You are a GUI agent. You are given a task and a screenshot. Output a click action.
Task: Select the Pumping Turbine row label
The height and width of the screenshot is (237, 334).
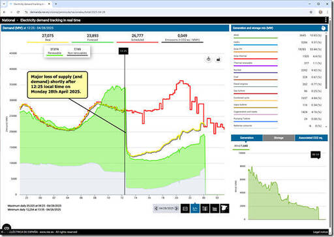(242, 119)
